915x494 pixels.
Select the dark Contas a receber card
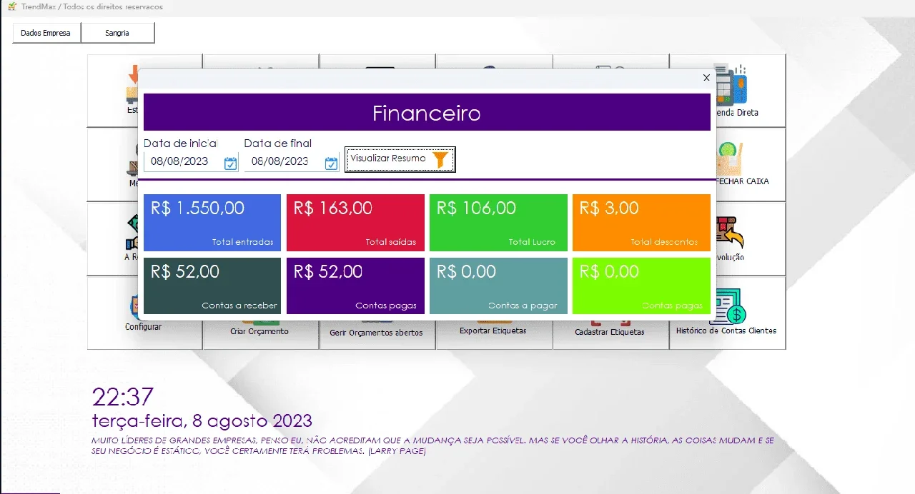click(212, 286)
